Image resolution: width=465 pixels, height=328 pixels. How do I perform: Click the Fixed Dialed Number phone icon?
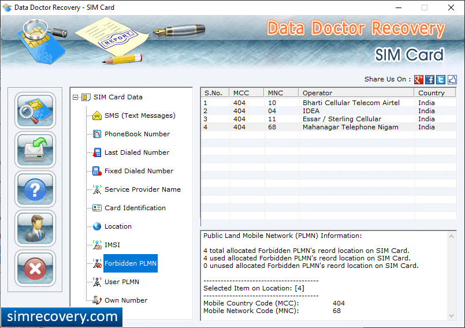(96, 171)
